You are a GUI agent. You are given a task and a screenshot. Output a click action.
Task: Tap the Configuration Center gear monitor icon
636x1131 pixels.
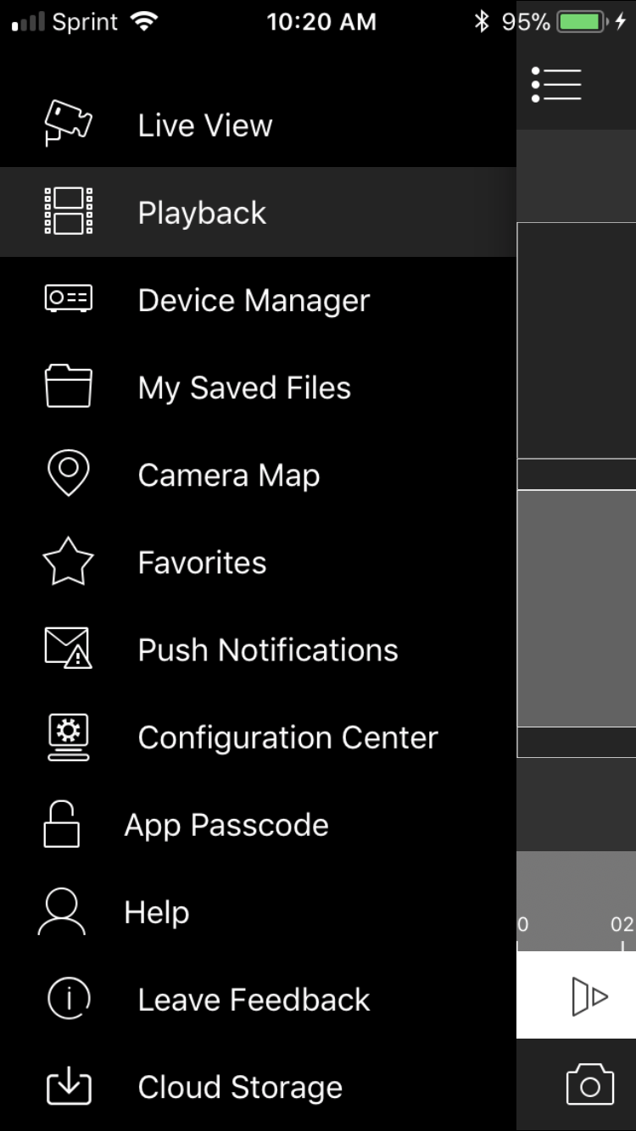[68, 737]
